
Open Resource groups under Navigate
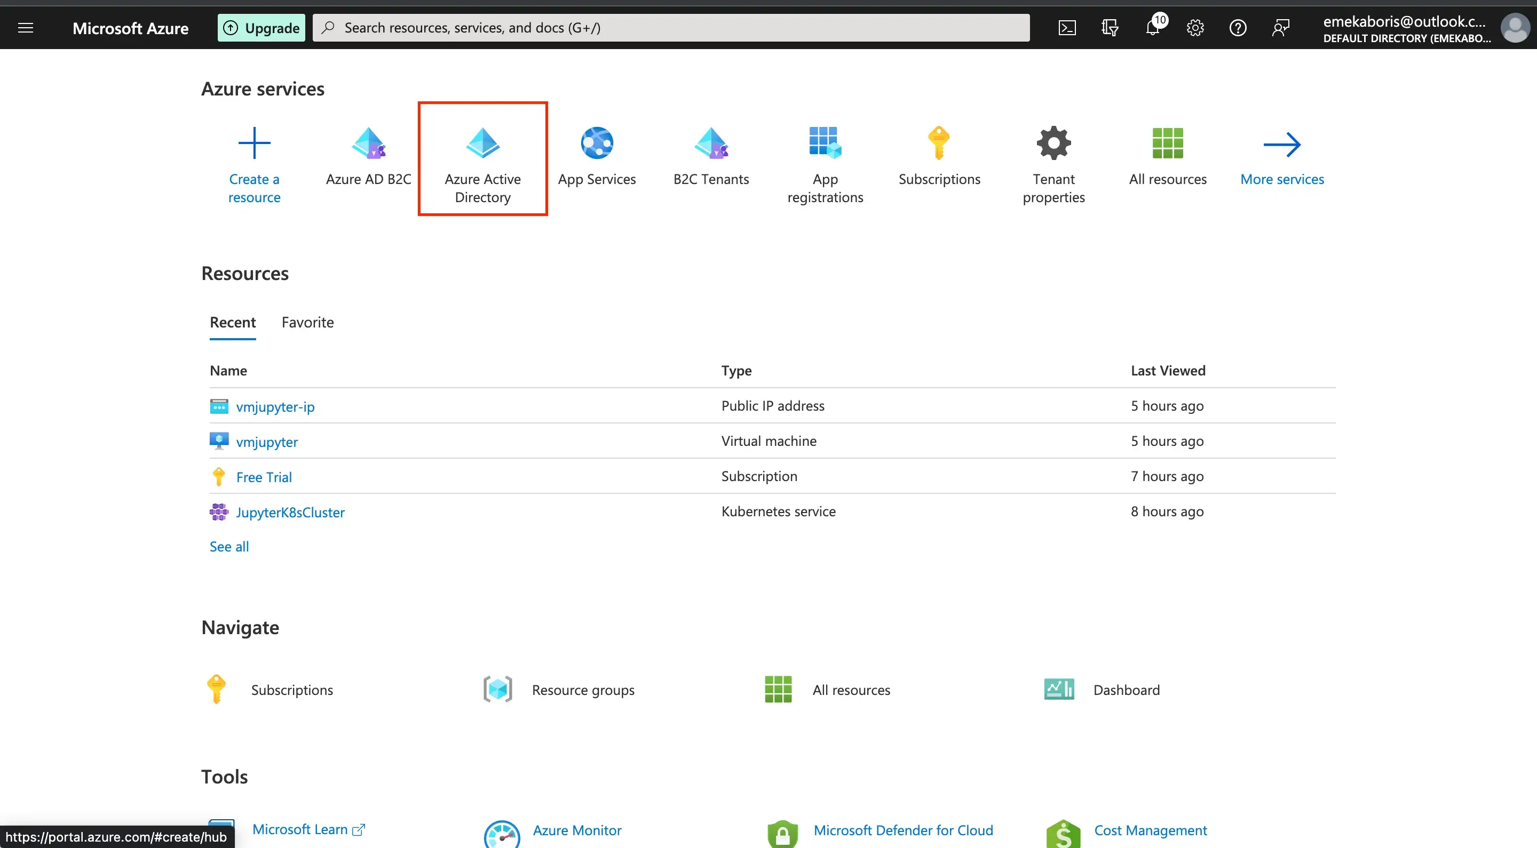pos(582,690)
